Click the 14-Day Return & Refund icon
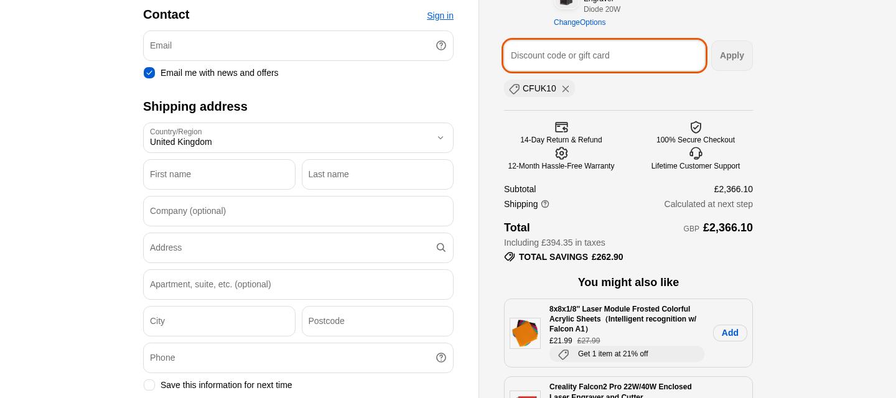The width and height of the screenshot is (896, 398). click(x=561, y=127)
